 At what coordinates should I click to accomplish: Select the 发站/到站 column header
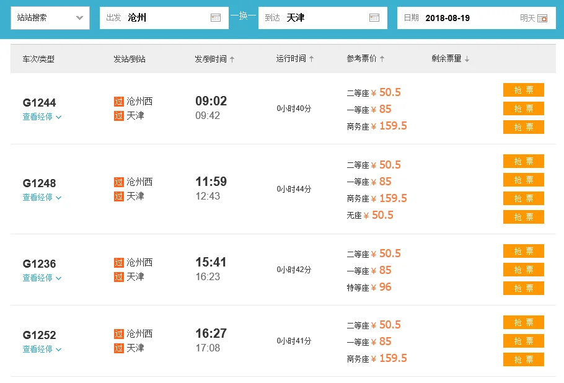129,58
